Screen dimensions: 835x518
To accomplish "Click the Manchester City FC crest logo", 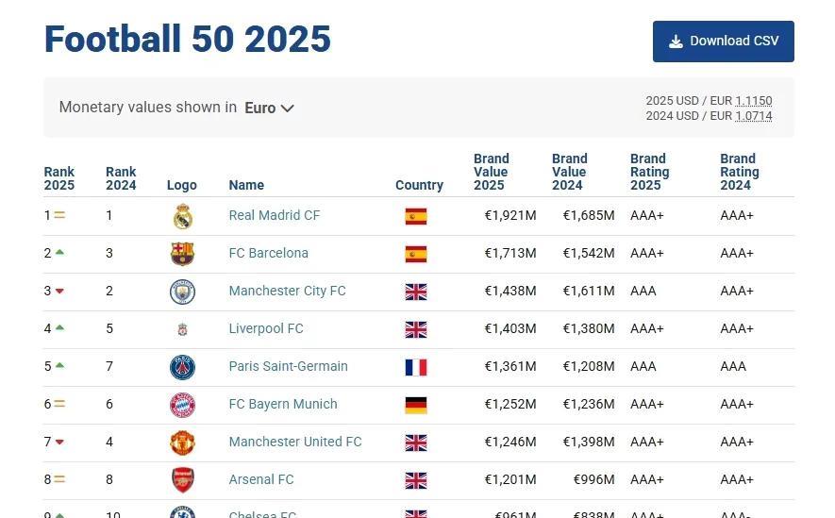I will [182, 292].
